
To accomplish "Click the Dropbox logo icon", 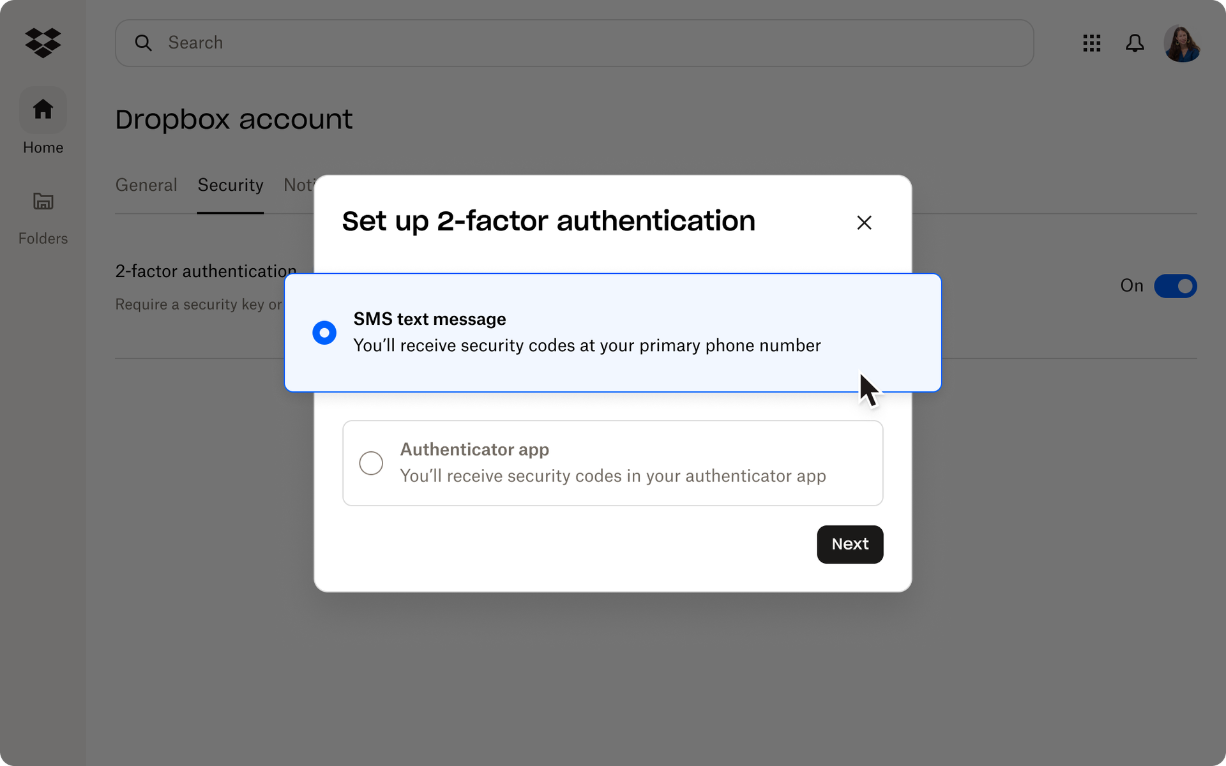I will pyautogui.click(x=42, y=43).
